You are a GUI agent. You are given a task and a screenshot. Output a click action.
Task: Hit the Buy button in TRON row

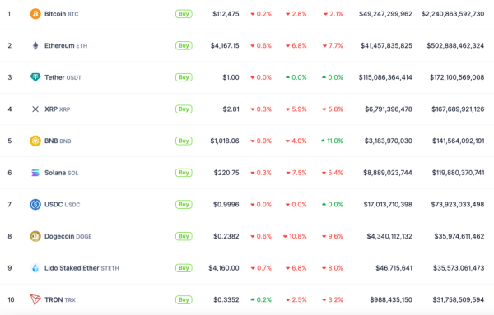[184, 300]
